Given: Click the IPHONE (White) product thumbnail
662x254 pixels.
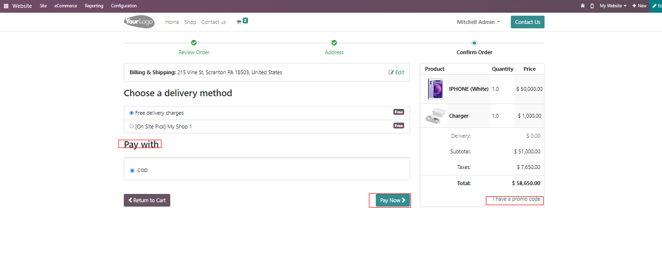Looking at the screenshot, I should [x=435, y=89].
